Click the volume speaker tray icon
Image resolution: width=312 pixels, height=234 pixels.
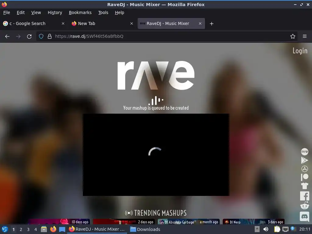pyautogui.click(x=266, y=229)
